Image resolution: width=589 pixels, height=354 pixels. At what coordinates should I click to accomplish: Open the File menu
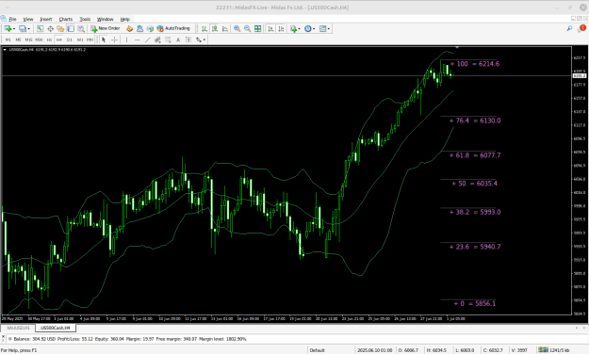pos(12,19)
